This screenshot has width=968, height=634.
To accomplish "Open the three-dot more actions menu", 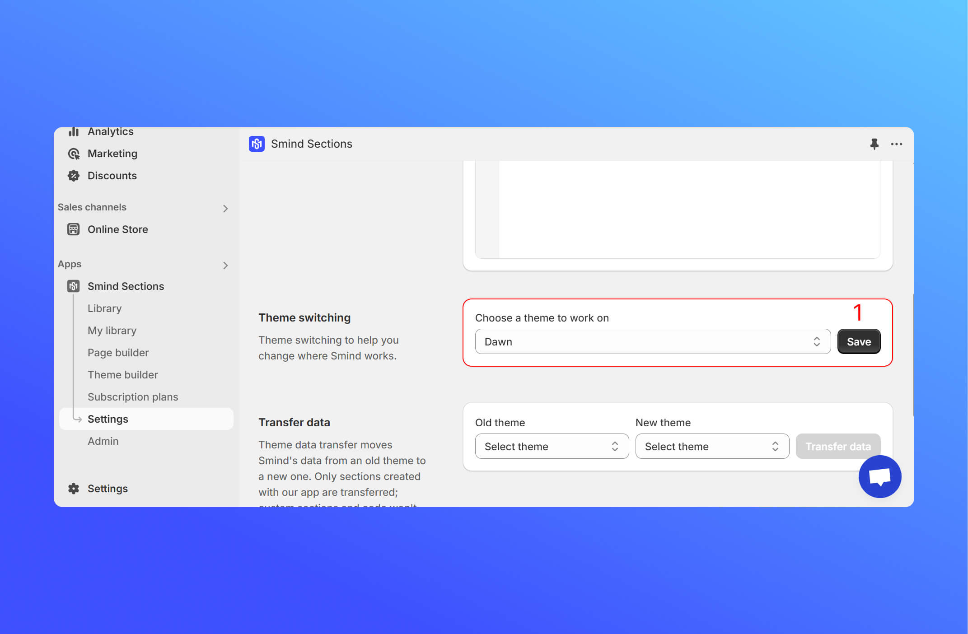I will 897,144.
